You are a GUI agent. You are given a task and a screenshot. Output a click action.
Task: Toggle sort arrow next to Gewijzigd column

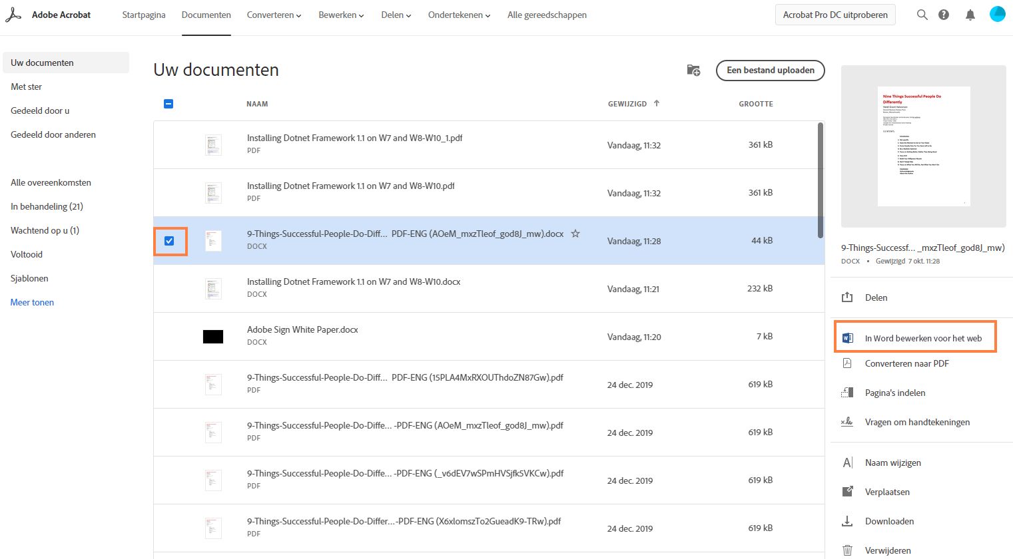(657, 103)
